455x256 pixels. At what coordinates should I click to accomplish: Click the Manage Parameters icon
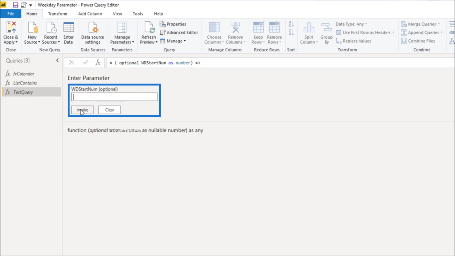(122, 27)
